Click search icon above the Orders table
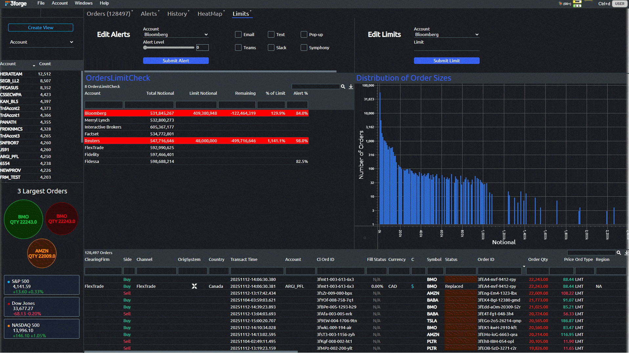 click(619, 253)
